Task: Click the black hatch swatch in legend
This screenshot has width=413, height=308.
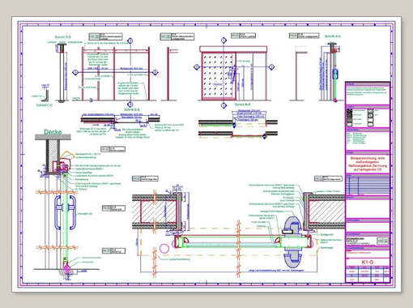Action: [349, 111]
